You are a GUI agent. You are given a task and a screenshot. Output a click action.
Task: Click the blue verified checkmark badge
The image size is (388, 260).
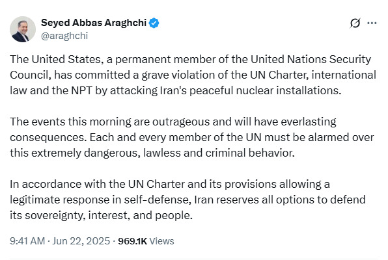click(x=154, y=23)
